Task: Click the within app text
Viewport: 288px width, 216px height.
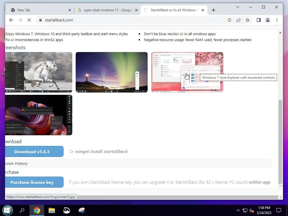Action: click(x=260, y=182)
